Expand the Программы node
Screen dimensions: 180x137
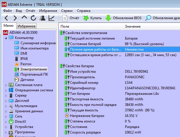(6, 132)
